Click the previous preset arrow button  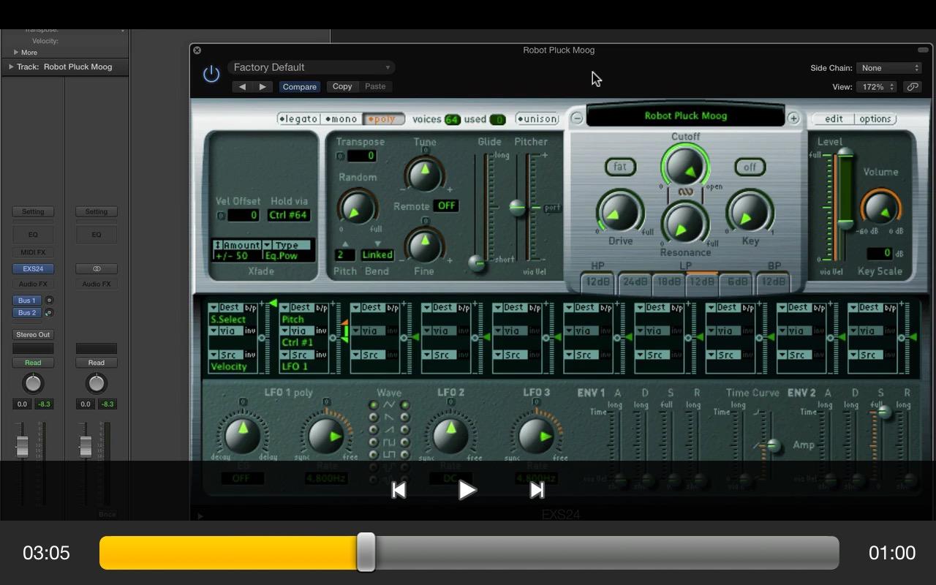tap(243, 86)
